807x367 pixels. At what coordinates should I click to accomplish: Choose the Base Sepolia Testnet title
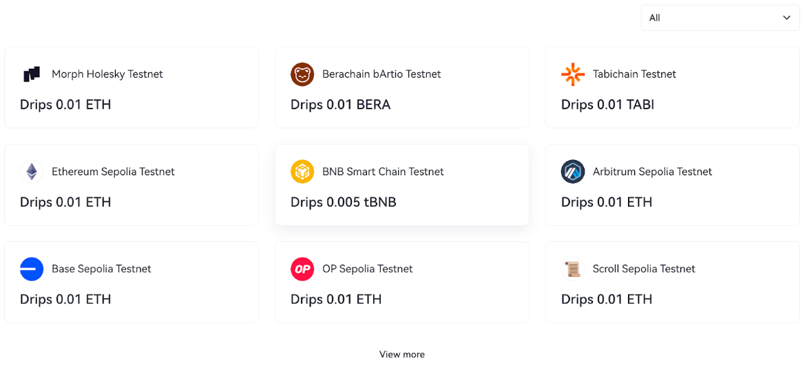point(101,269)
